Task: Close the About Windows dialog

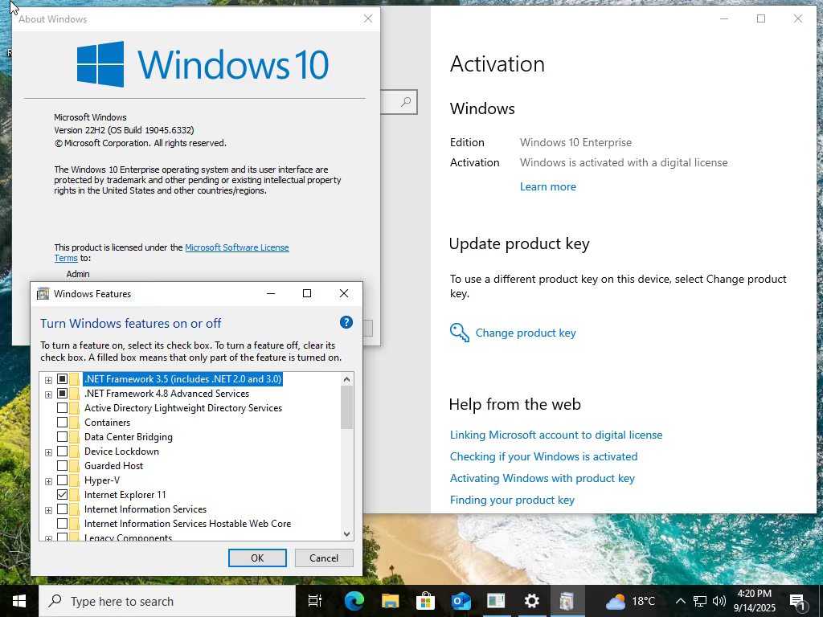Action: pos(368,19)
